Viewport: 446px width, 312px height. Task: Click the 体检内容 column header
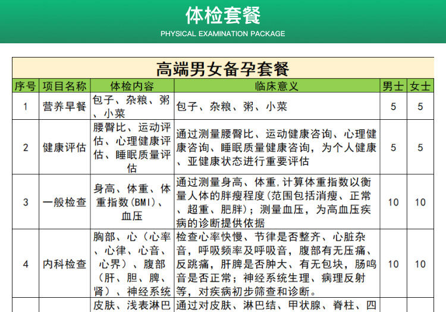132,86
